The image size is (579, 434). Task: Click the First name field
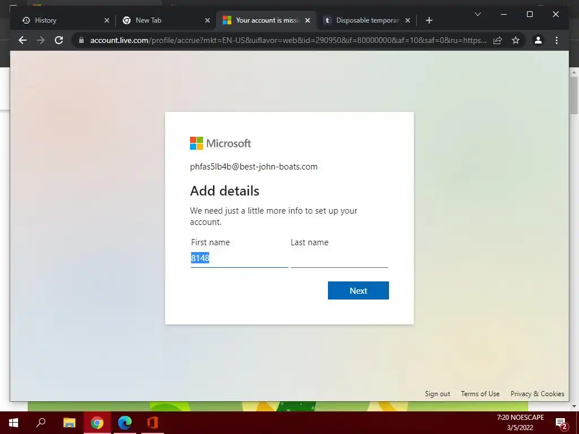239,258
